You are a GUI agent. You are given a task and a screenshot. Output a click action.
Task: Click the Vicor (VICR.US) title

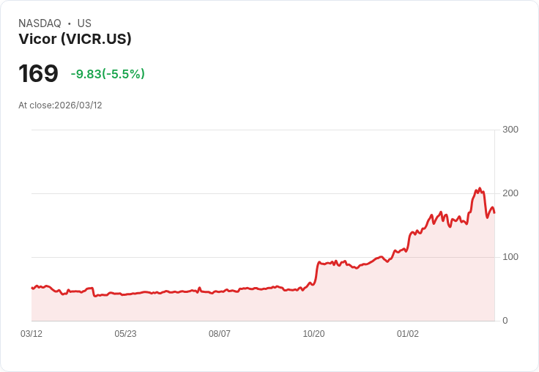click(x=75, y=39)
